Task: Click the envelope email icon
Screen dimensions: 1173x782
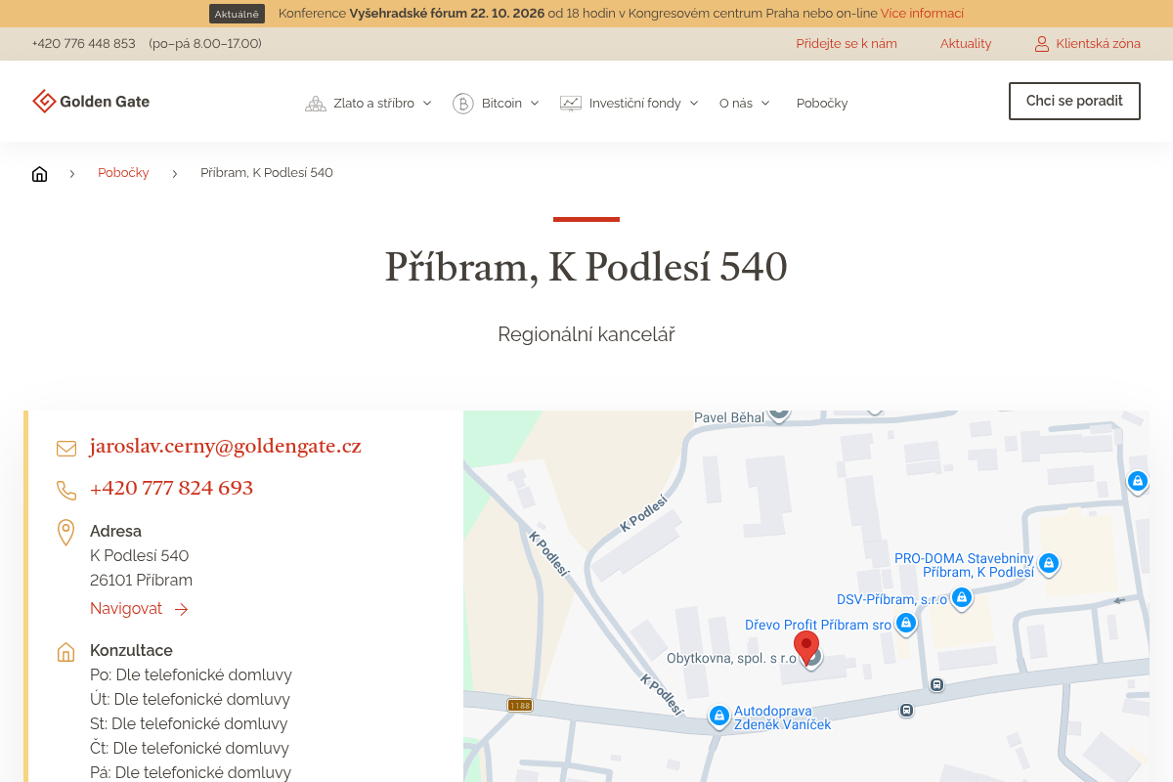Action: (66, 449)
